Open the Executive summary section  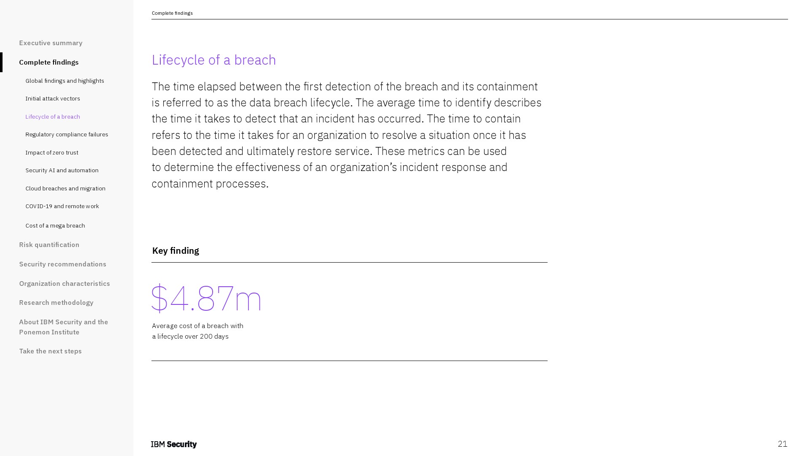(51, 43)
